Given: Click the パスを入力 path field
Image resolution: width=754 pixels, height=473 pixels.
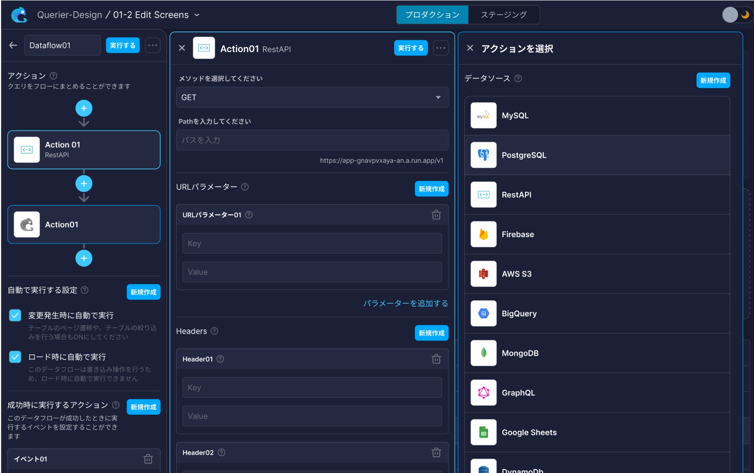Looking at the screenshot, I should [312, 140].
